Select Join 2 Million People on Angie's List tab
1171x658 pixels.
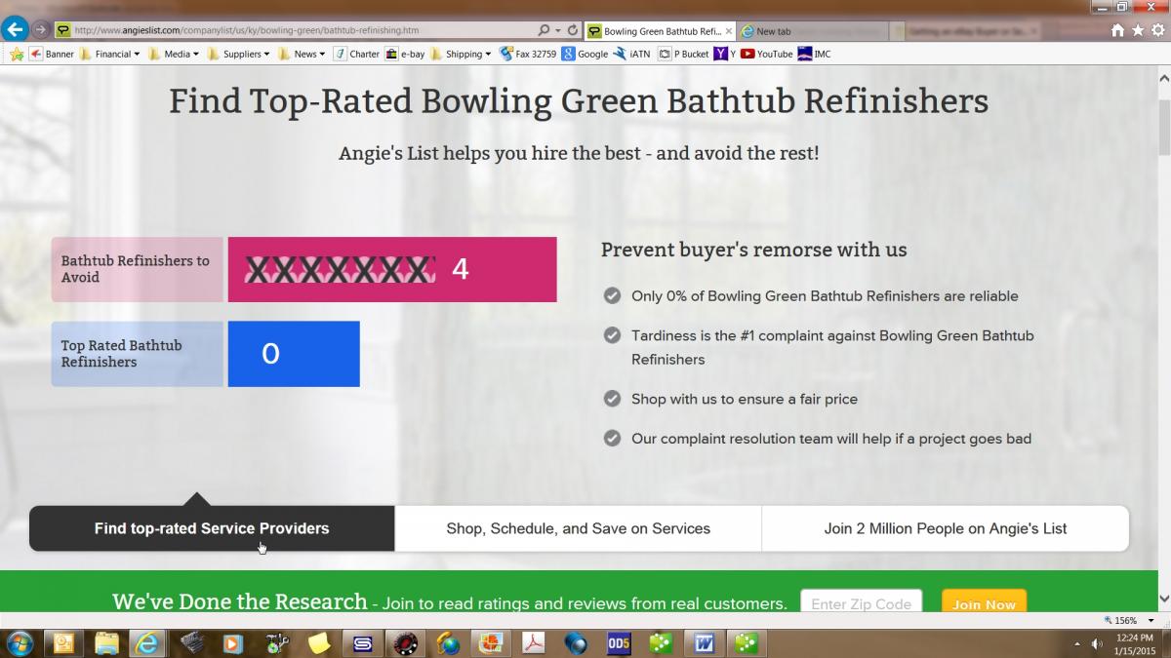pyautogui.click(x=946, y=528)
